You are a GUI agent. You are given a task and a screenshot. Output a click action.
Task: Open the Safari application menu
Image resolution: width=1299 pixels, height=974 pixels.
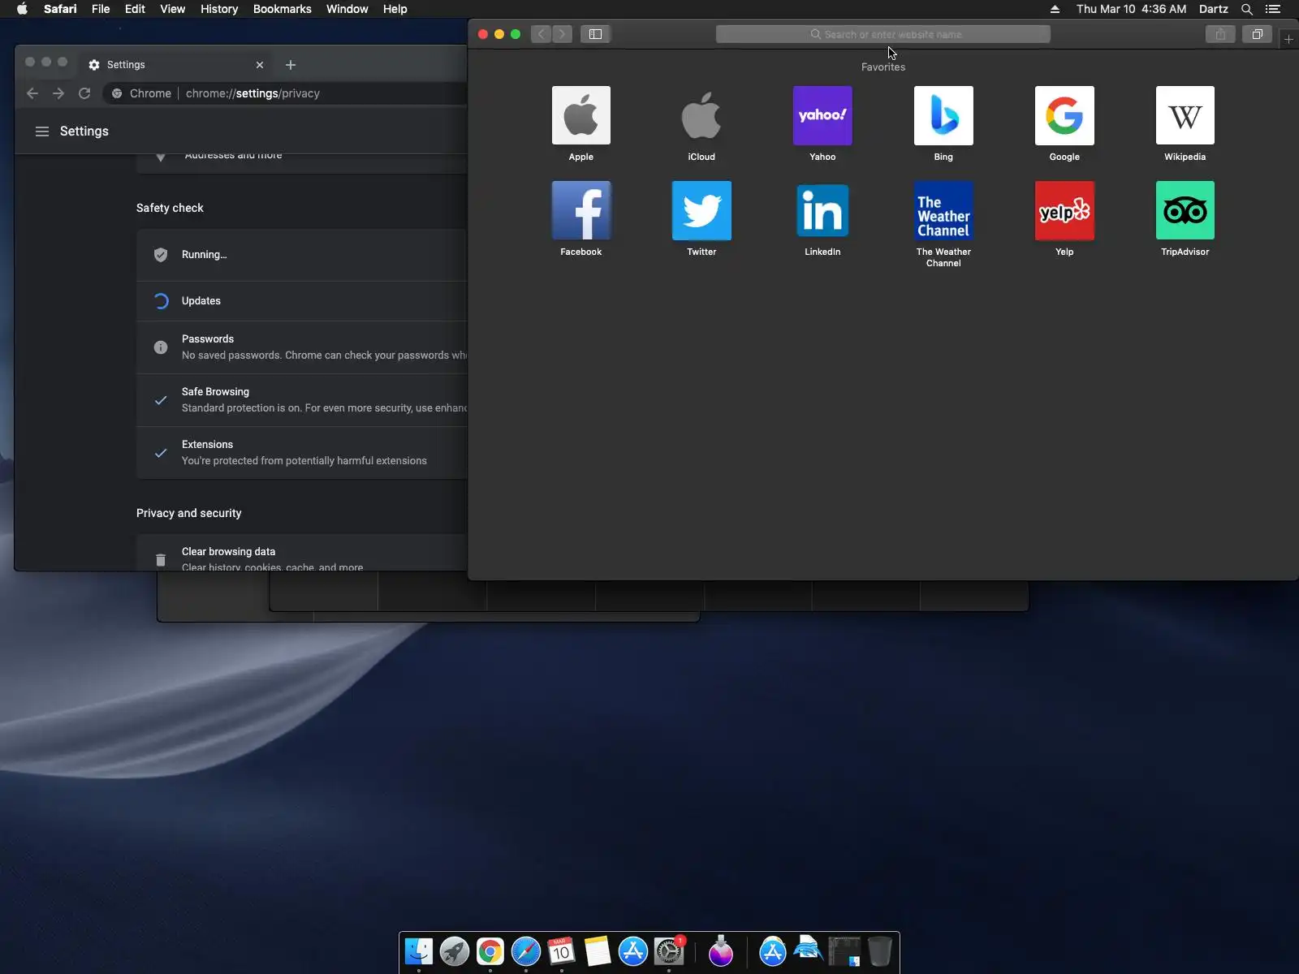tap(60, 9)
